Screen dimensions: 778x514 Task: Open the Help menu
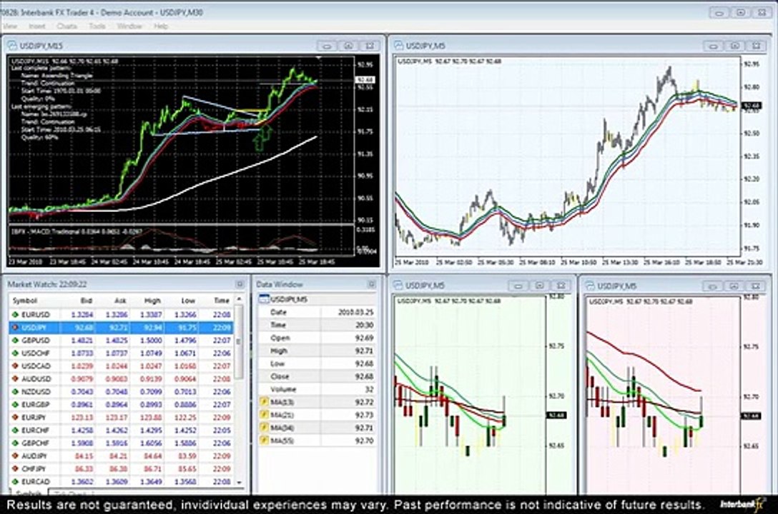(161, 26)
